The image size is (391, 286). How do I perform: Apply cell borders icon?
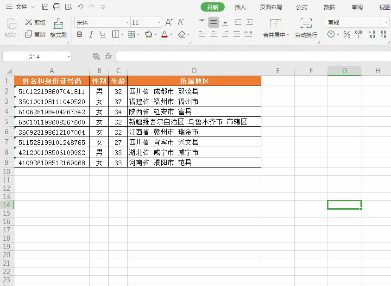coord(115,34)
